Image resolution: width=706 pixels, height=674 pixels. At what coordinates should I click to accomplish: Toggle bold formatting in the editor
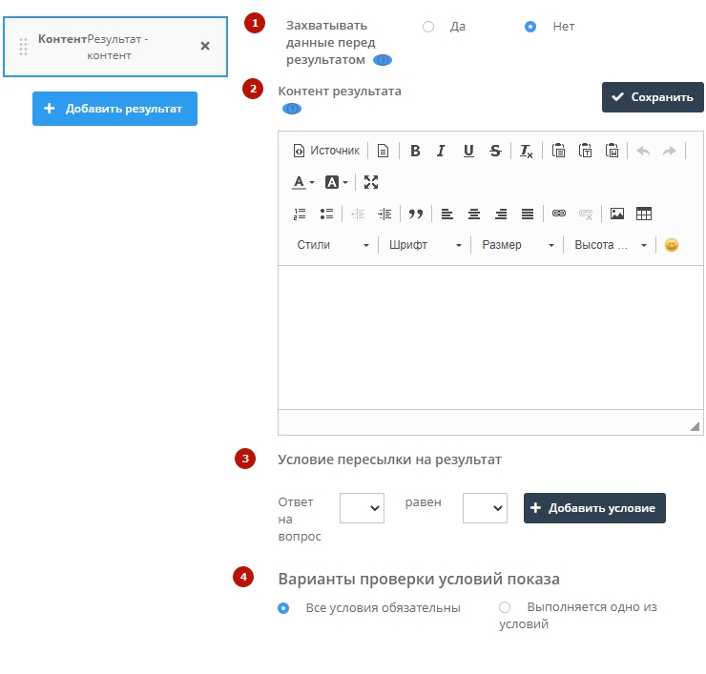click(x=415, y=151)
